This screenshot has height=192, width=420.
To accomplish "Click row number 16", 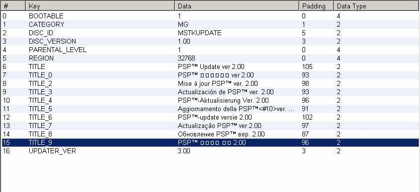I will click(x=6, y=151).
